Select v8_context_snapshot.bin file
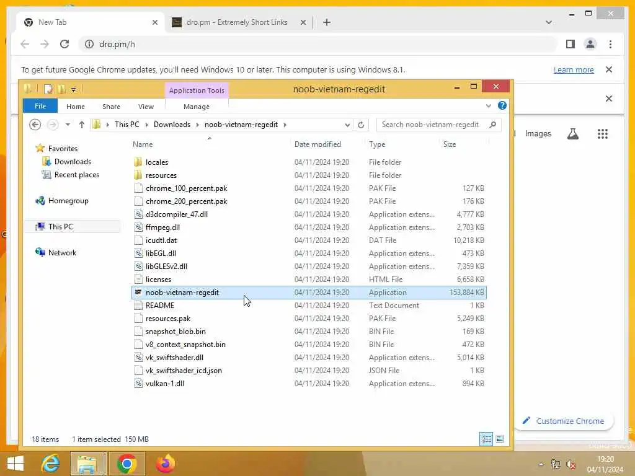The width and height of the screenshot is (635, 476). pyautogui.click(x=185, y=345)
